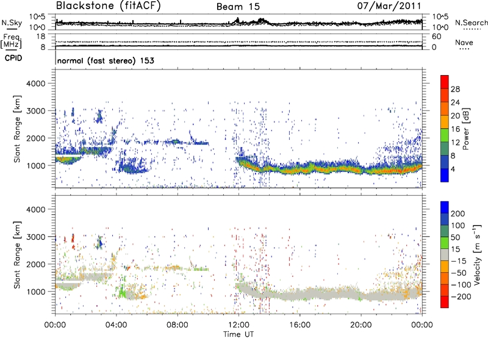The height and width of the screenshot is (338, 488).
Task: Click the "60" Nave axis tick
Action: [437, 37]
